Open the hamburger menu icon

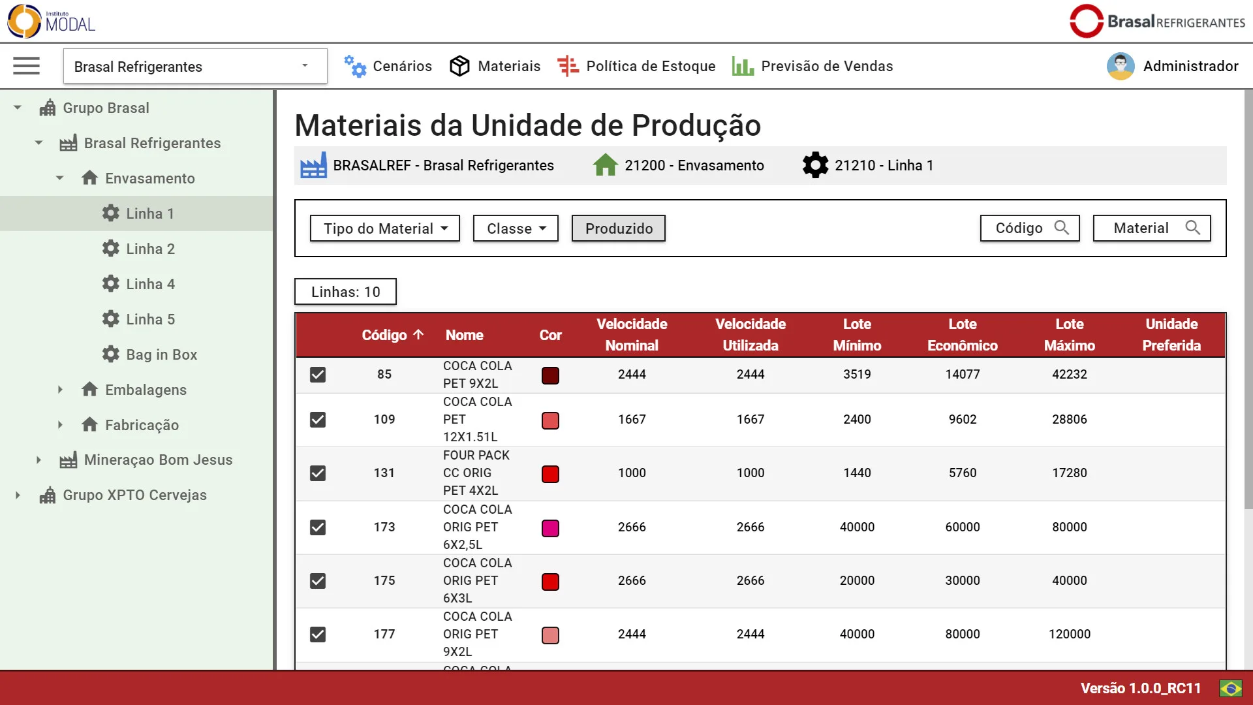[x=26, y=66]
